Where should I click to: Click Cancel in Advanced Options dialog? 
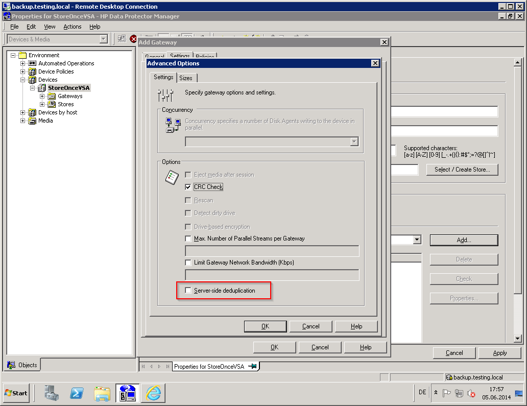(311, 326)
